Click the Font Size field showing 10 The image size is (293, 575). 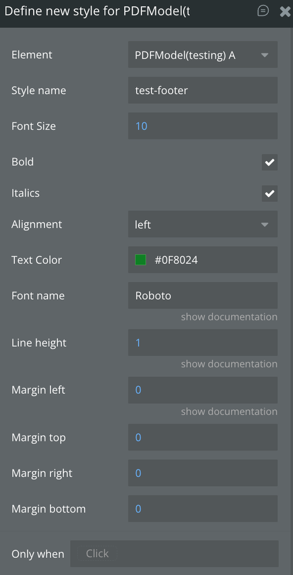click(203, 126)
